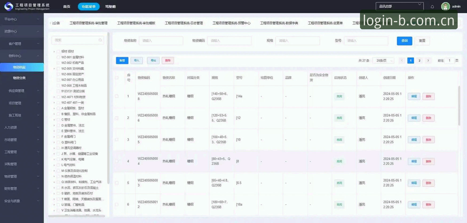Viewport: 467px width, 223px height.
Task: Tick the WZ-001 金属材料 tree checkbox
Action: (x=58, y=57)
